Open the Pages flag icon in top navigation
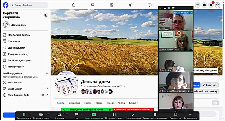The image size is (225, 121). tap(93, 5)
